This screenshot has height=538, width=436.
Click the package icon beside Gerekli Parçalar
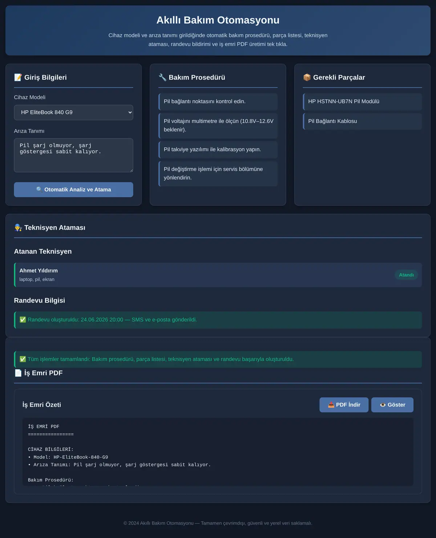click(x=307, y=77)
